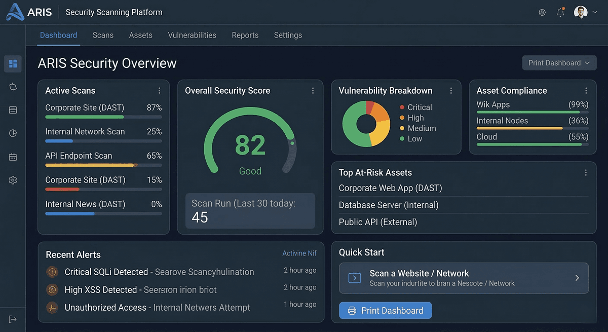Select the Dashboard grid icon in the sidebar
This screenshot has width=608, height=332.
13,63
